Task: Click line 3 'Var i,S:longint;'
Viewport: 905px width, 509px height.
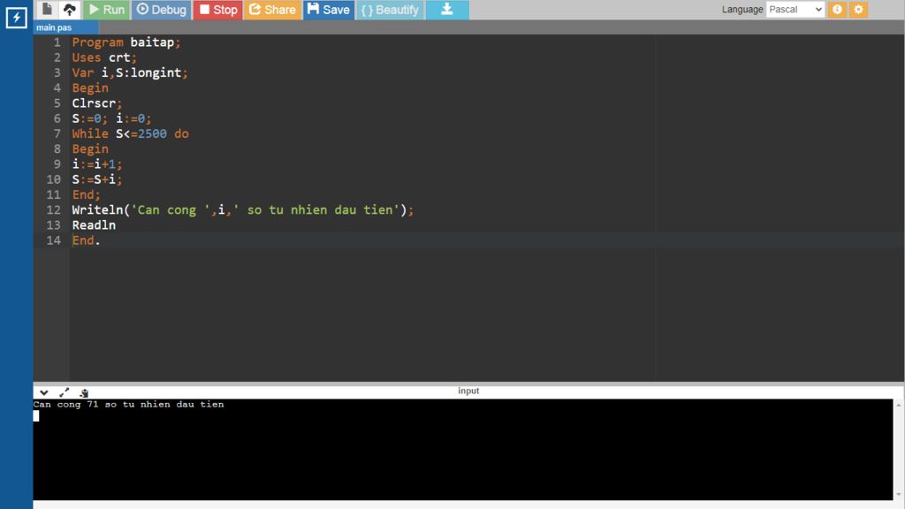Action: [130, 72]
